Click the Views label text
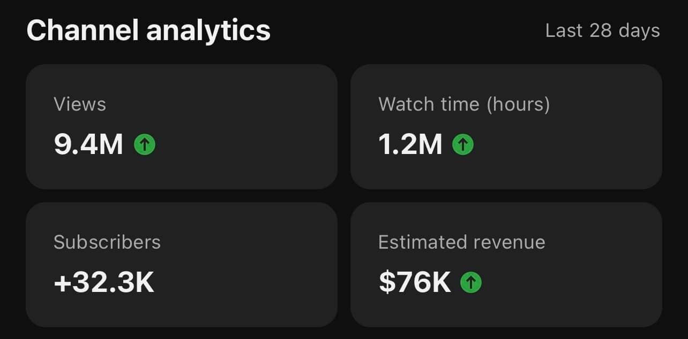688x339 pixels. [80, 104]
